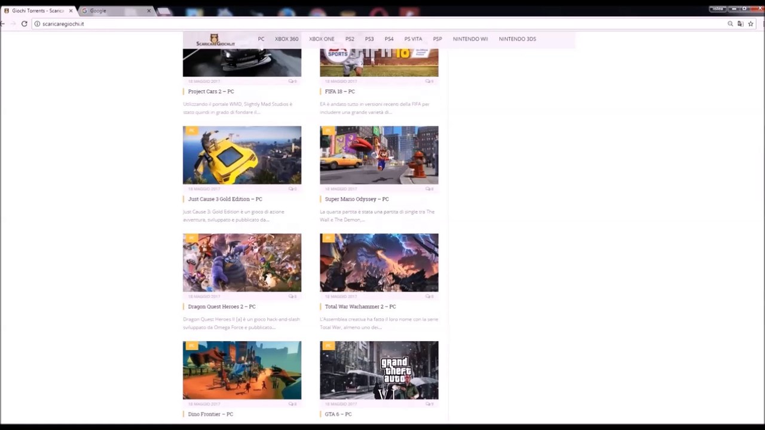765x430 pixels.
Task: Click the Super Mario Odyssey city thumbnail
Action: [379, 155]
